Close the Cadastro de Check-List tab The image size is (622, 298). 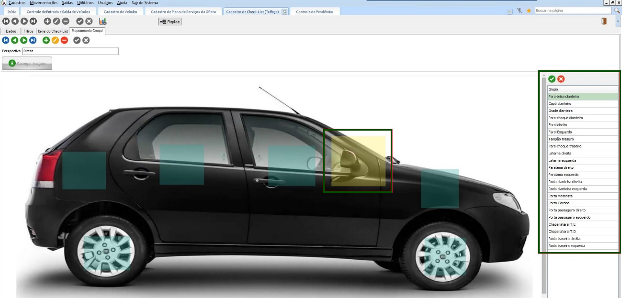point(284,11)
